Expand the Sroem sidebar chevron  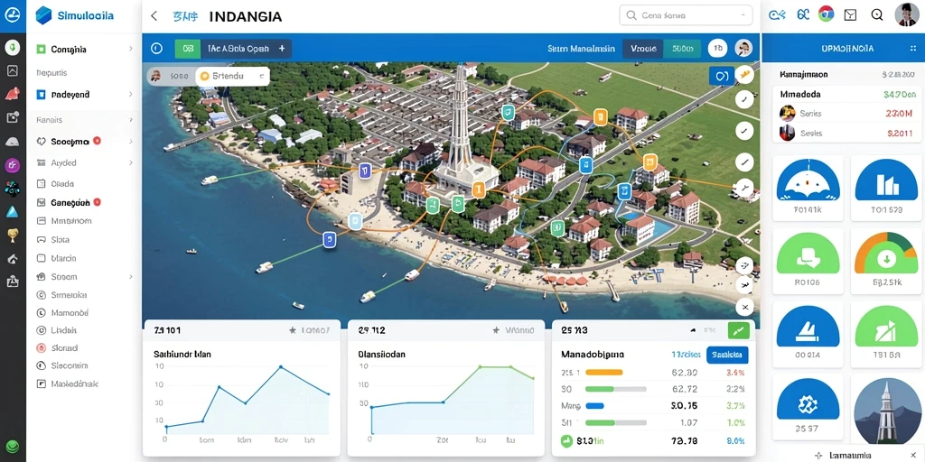[130, 276]
